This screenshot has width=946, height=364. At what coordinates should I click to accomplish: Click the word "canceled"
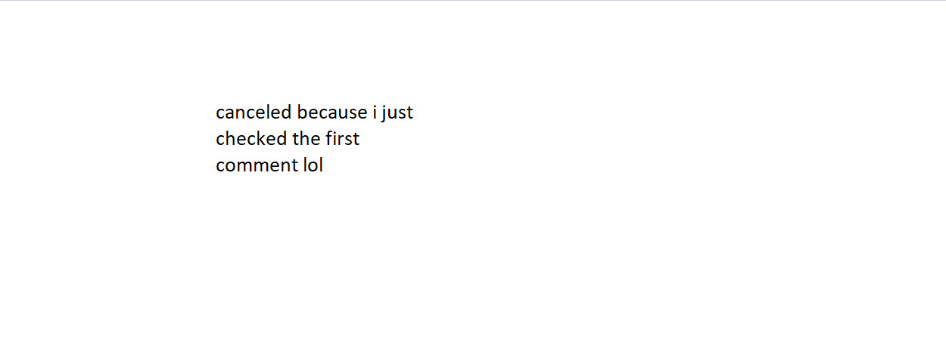coord(254,113)
